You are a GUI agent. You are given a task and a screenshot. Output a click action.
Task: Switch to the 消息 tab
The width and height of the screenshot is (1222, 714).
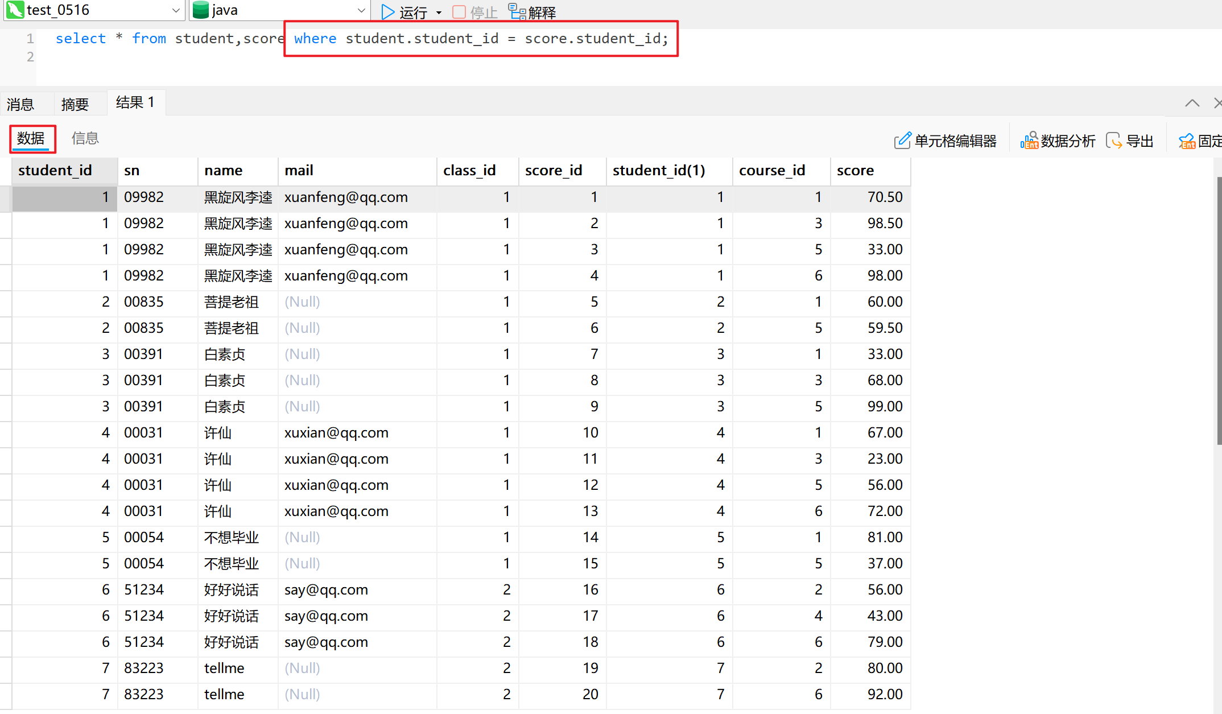pyautogui.click(x=20, y=104)
